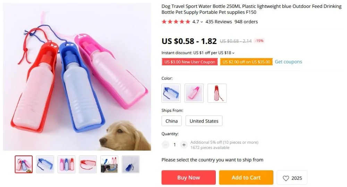Expand the Instant discount details chevron
This screenshot has width=347, height=187.
coord(233,53)
